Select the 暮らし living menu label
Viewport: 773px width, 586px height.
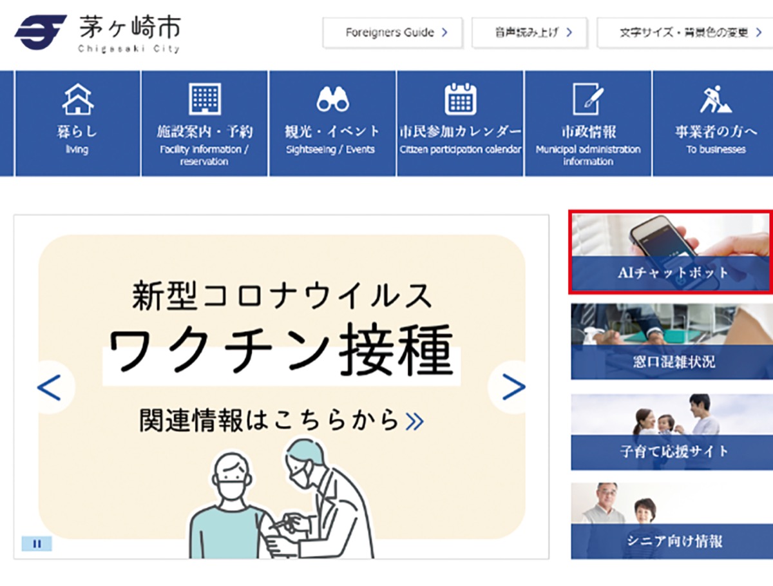77,132
